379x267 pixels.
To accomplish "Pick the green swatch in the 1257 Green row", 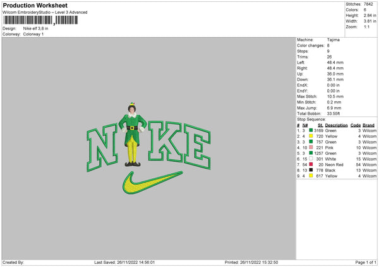I will pos(311,153).
